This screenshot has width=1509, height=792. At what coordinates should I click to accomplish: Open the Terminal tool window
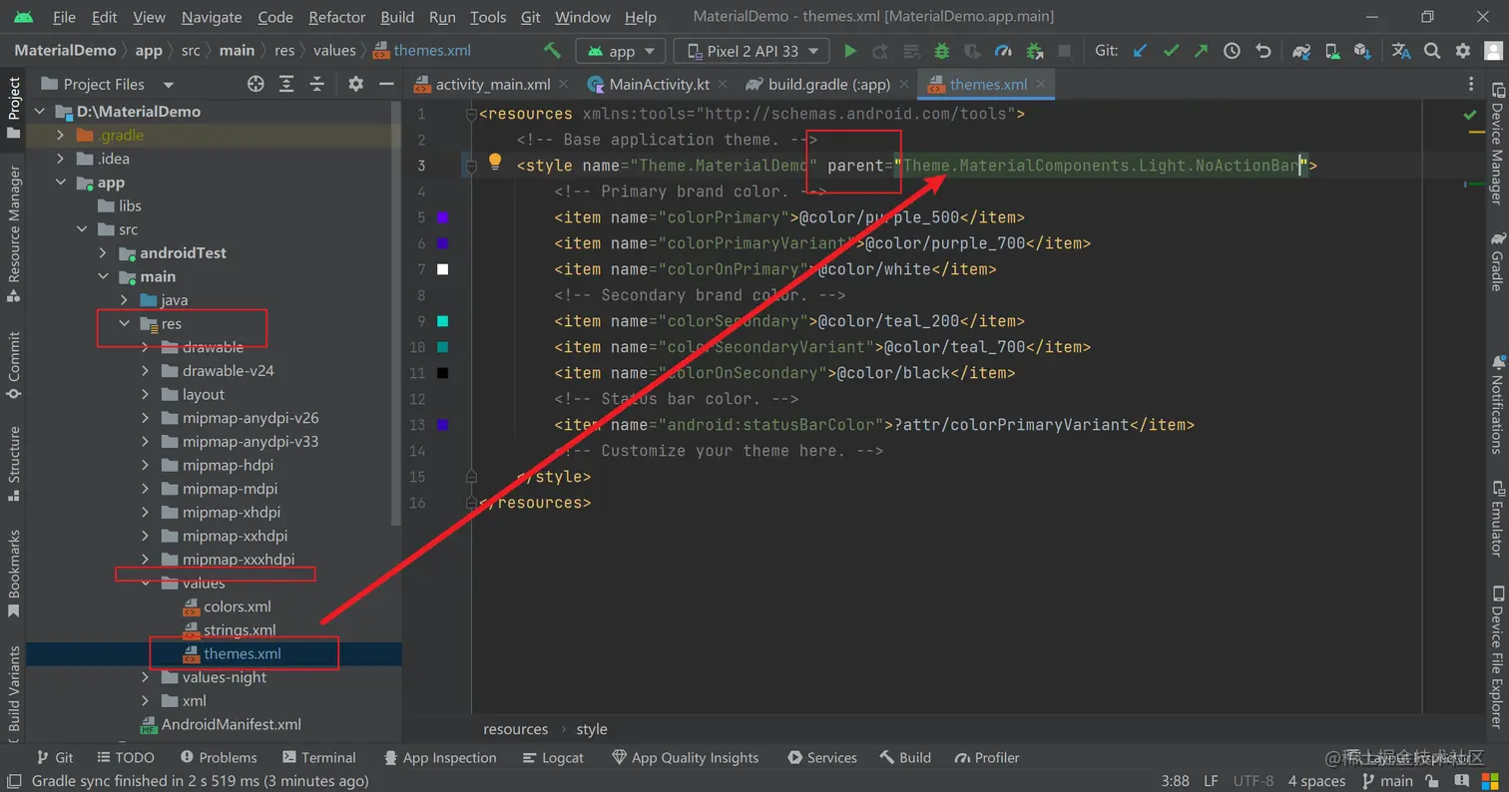(319, 758)
